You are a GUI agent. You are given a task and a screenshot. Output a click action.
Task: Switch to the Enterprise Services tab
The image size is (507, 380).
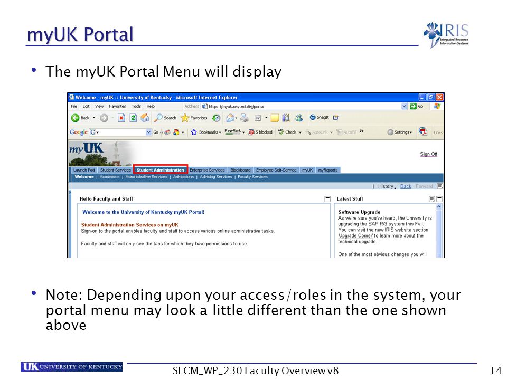point(207,170)
